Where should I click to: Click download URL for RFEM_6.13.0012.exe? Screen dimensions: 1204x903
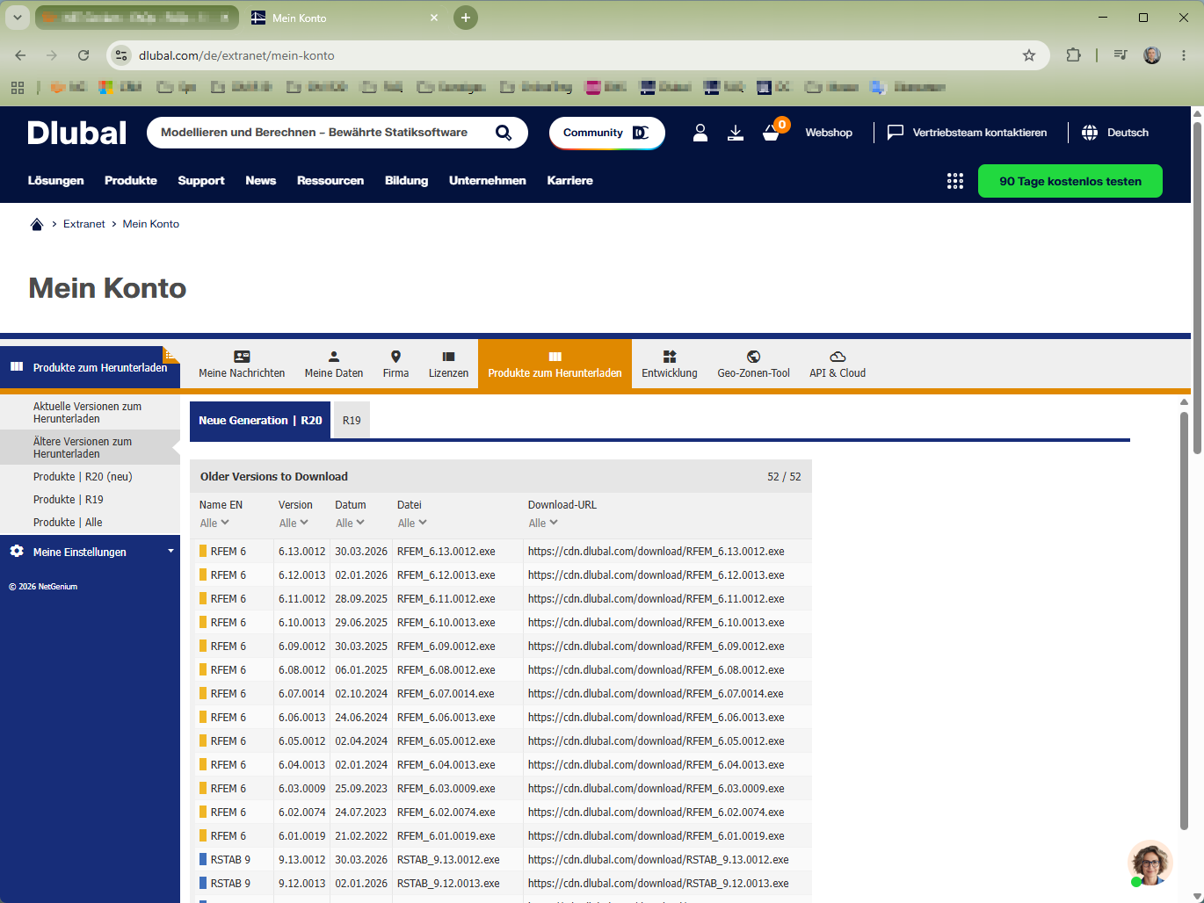[656, 552]
